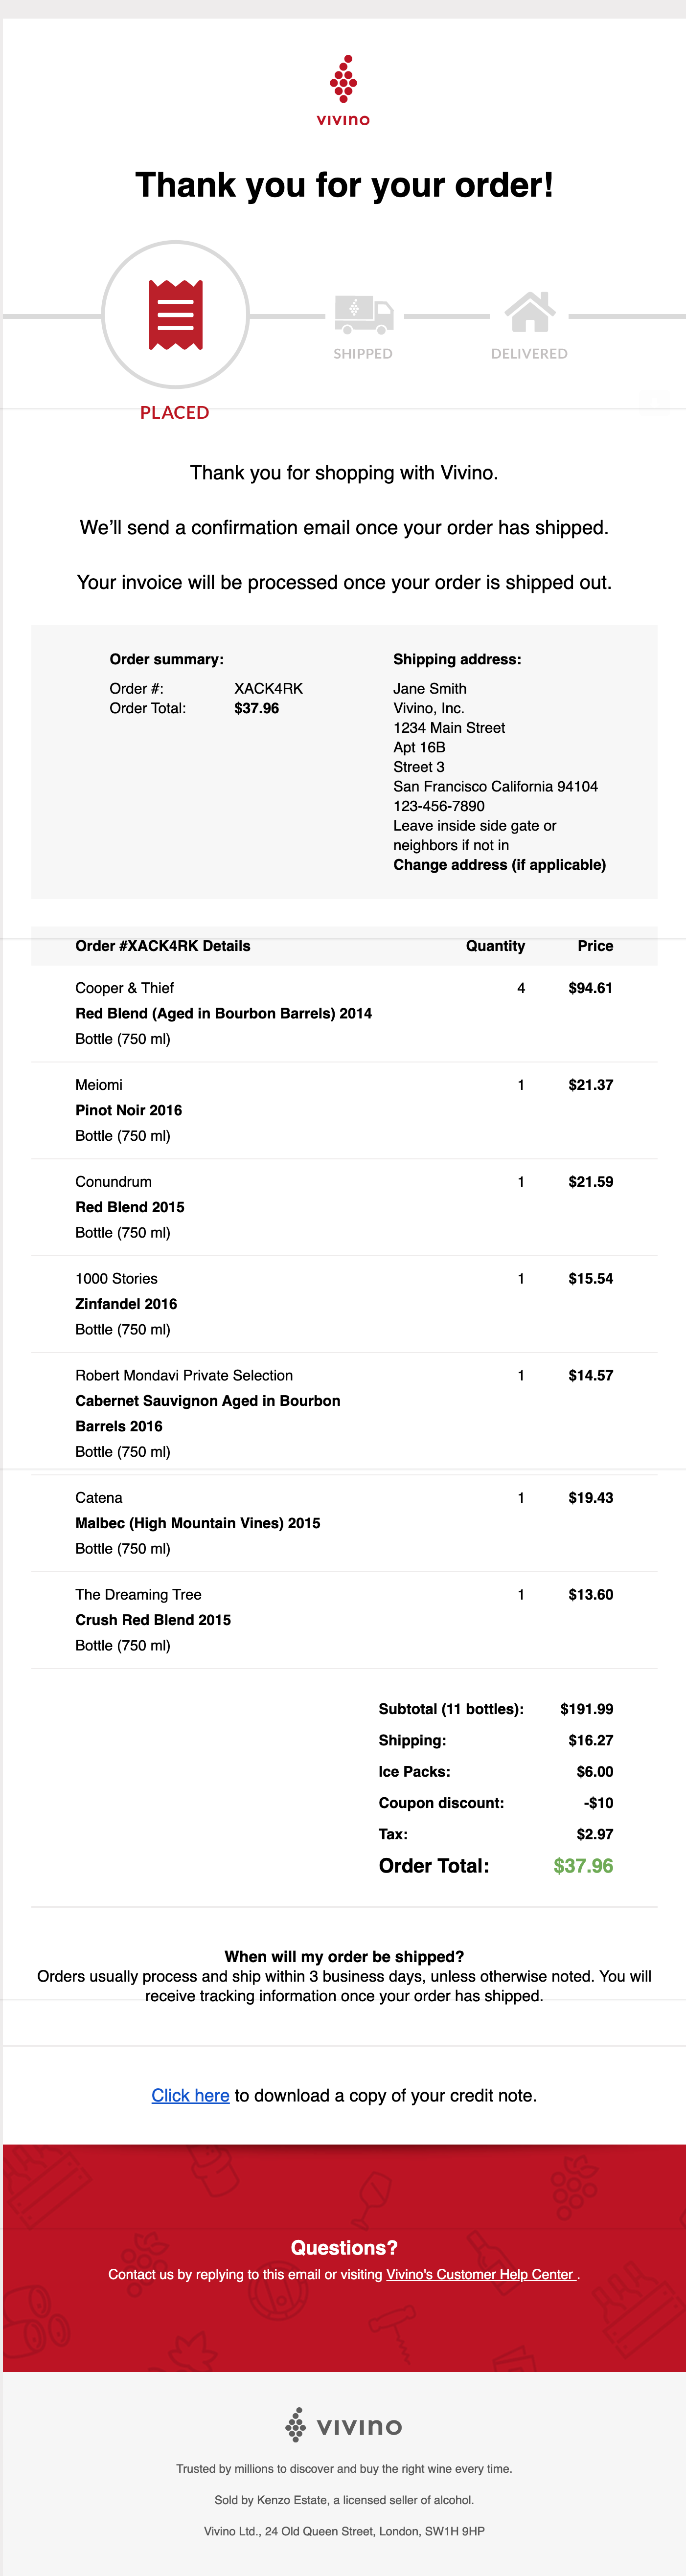Click the SHIPPED status label

(363, 354)
